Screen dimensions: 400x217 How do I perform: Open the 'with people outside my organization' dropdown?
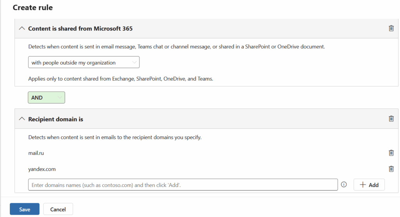coord(84,63)
